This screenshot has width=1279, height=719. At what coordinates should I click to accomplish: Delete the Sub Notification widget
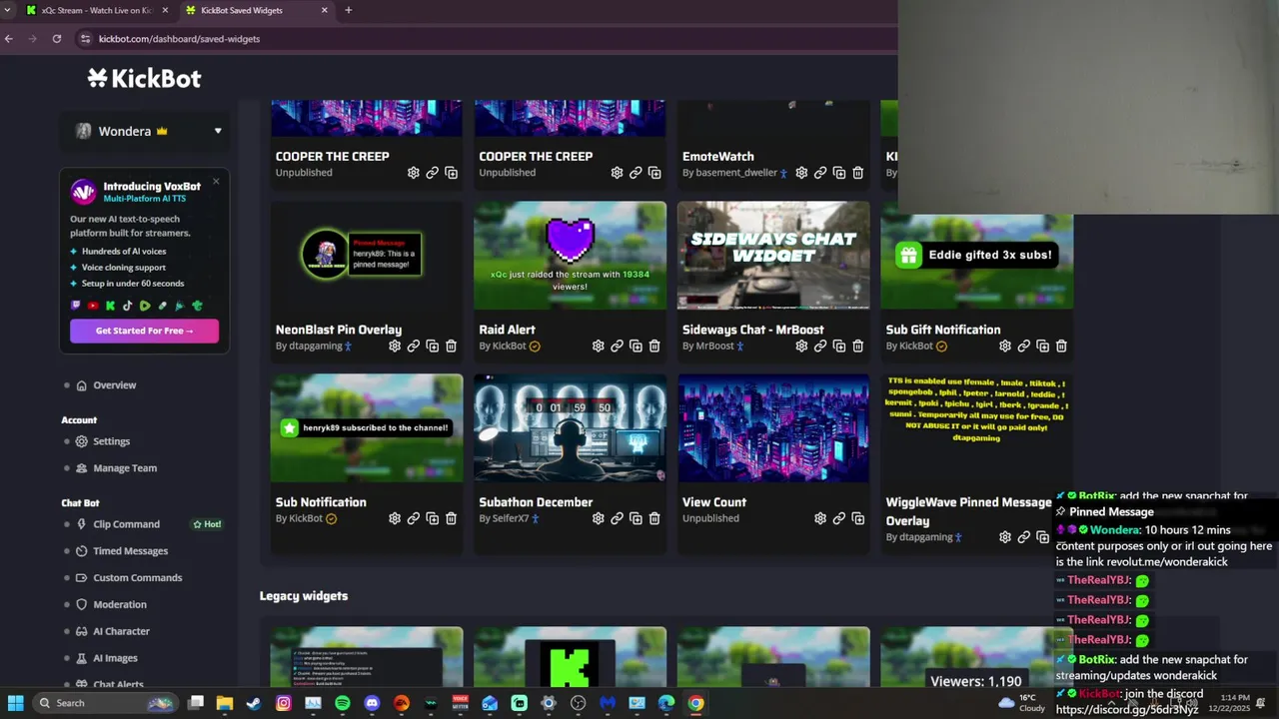point(451,518)
